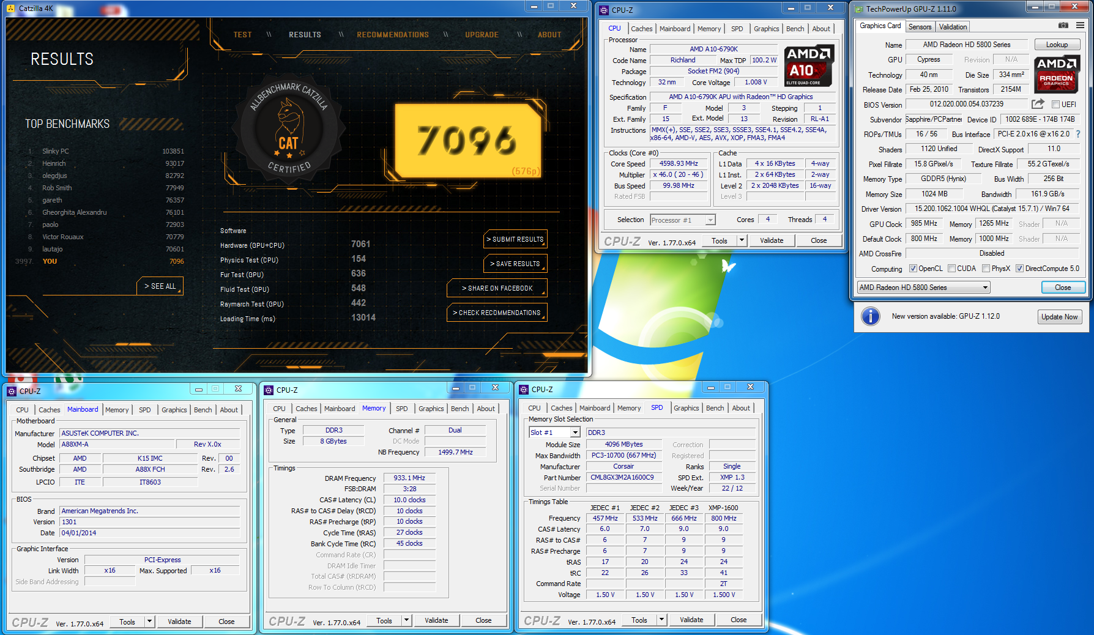Click SHARE ON FACEBOOK button
1094x635 pixels.
pyautogui.click(x=497, y=288)
